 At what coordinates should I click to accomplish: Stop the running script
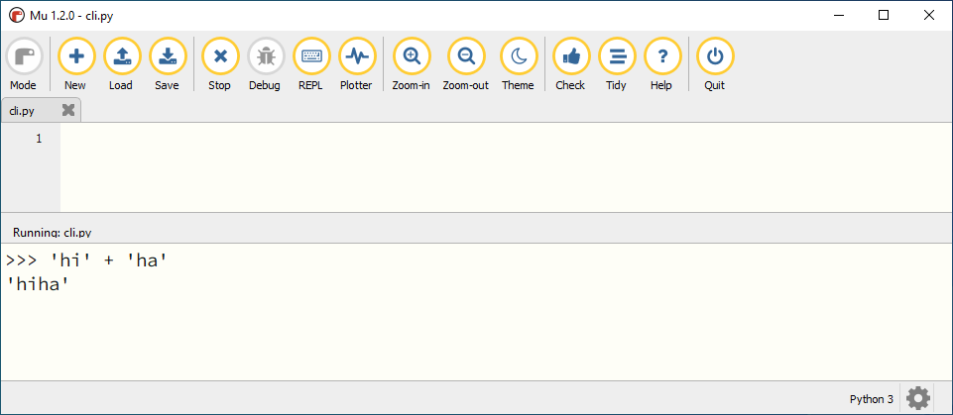(x=220, y=63)
